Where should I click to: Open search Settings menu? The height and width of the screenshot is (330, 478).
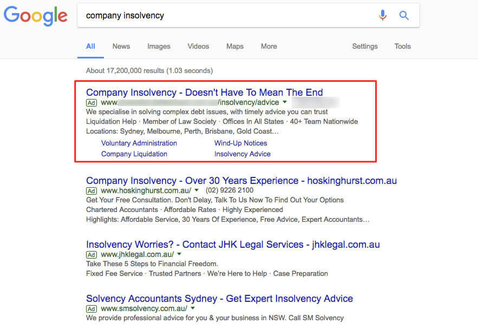tap(365, 47)
